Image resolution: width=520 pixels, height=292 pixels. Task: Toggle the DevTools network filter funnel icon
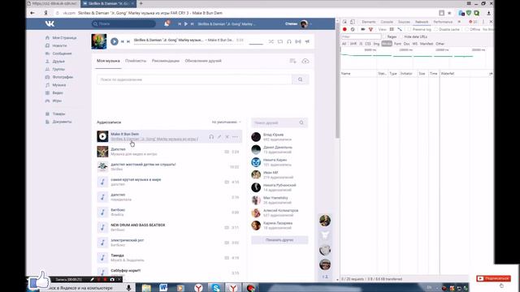pyautogui.click(x=370, y=29)
